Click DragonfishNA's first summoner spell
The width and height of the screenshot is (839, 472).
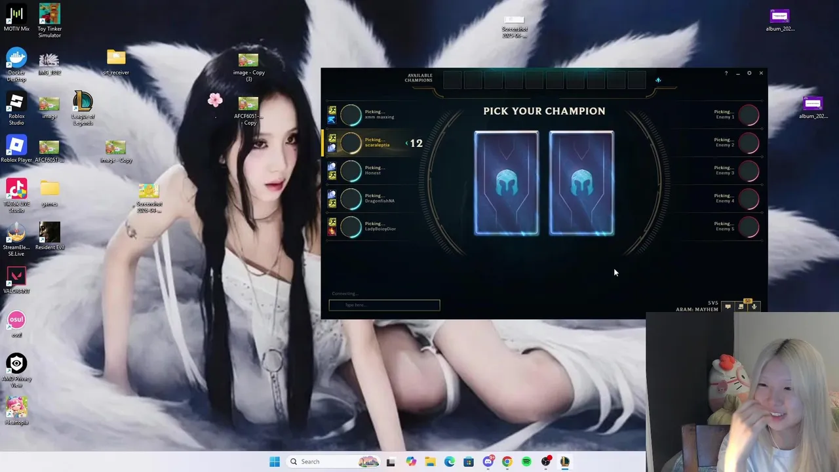click(332, 194)
